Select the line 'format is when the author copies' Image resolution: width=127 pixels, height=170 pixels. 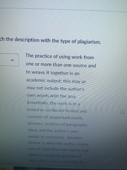point(59,143)
